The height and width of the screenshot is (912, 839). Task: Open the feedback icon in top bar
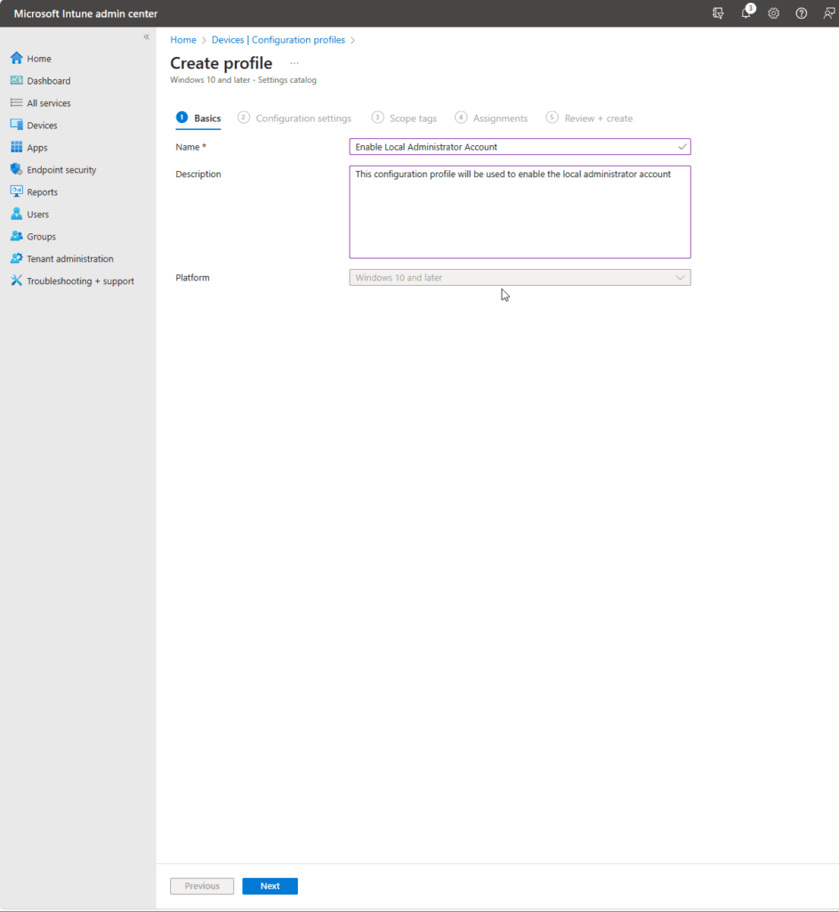coord(827,13)
